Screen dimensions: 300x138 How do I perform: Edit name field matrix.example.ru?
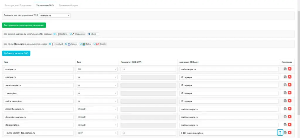(39, 101)
